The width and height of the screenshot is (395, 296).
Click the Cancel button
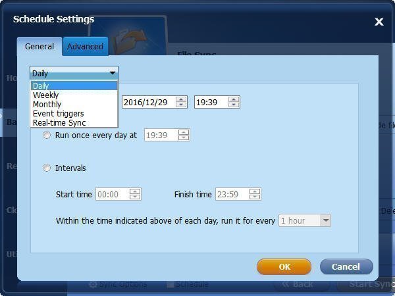[346, 267]
